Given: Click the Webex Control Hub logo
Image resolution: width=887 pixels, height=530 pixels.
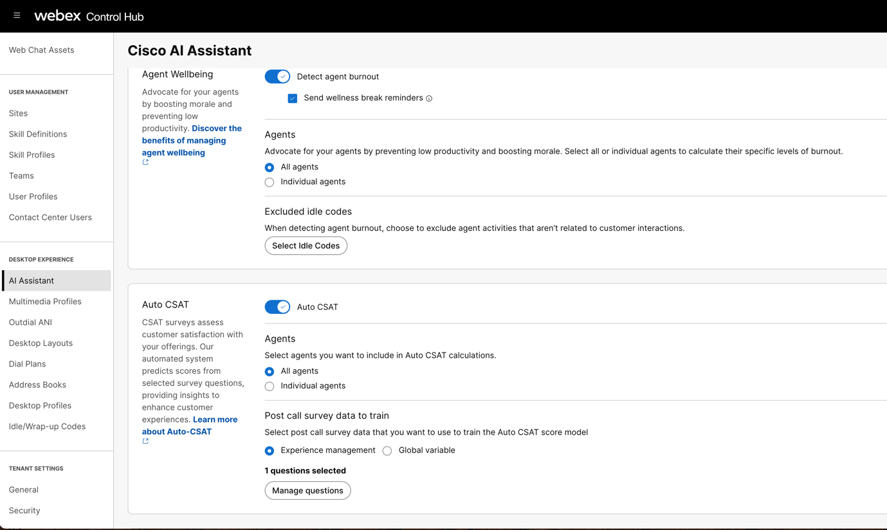Looking at the screenshot, I should point(89,16).
